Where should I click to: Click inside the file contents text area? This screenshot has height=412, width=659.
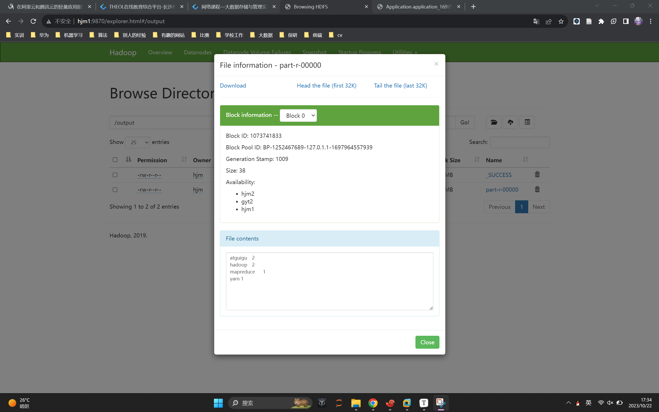(x=329, y=291)
